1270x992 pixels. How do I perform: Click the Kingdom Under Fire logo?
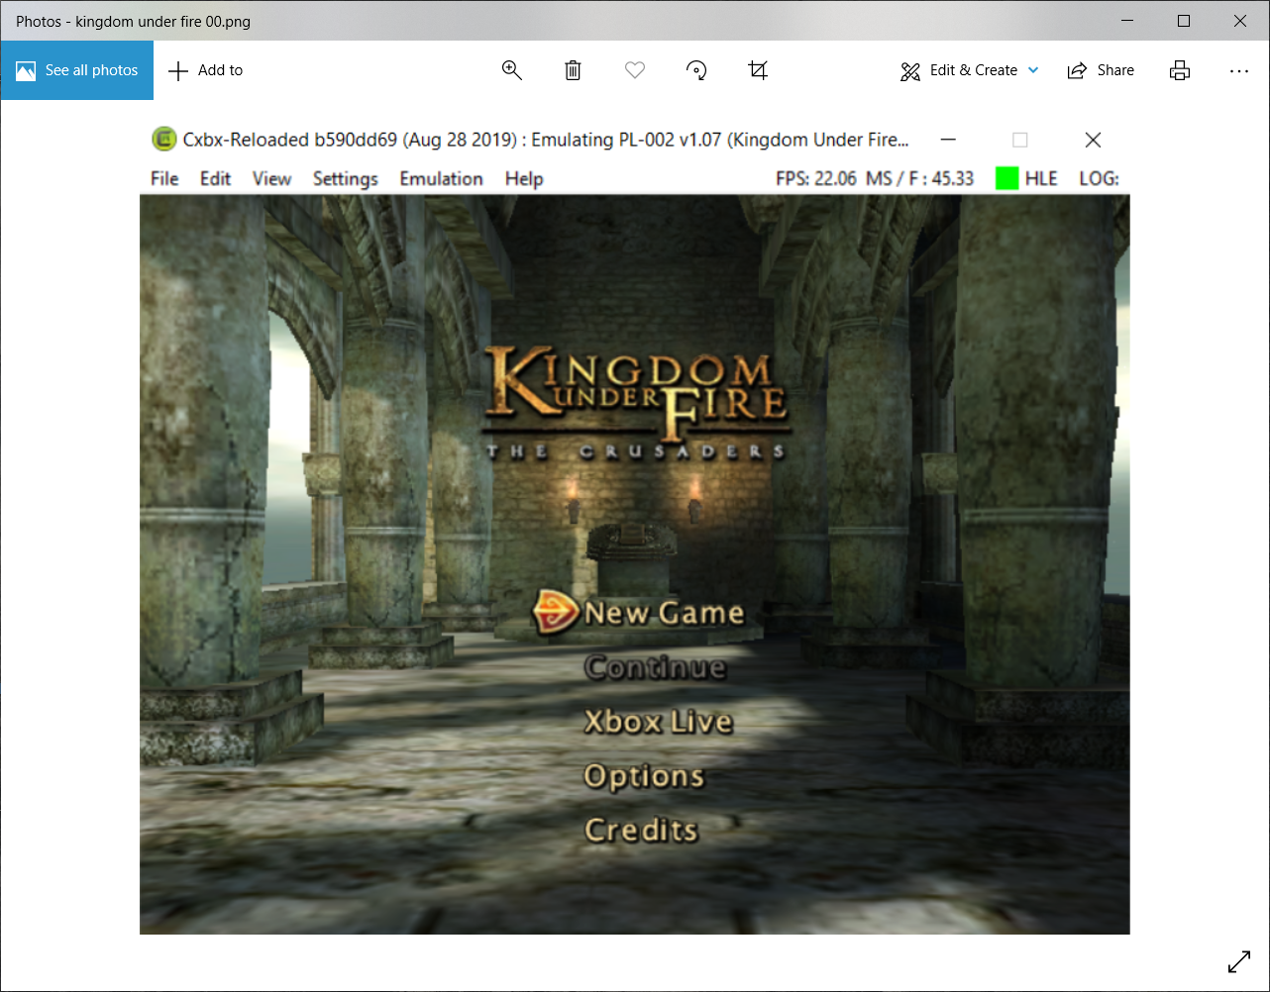(637, 403)
